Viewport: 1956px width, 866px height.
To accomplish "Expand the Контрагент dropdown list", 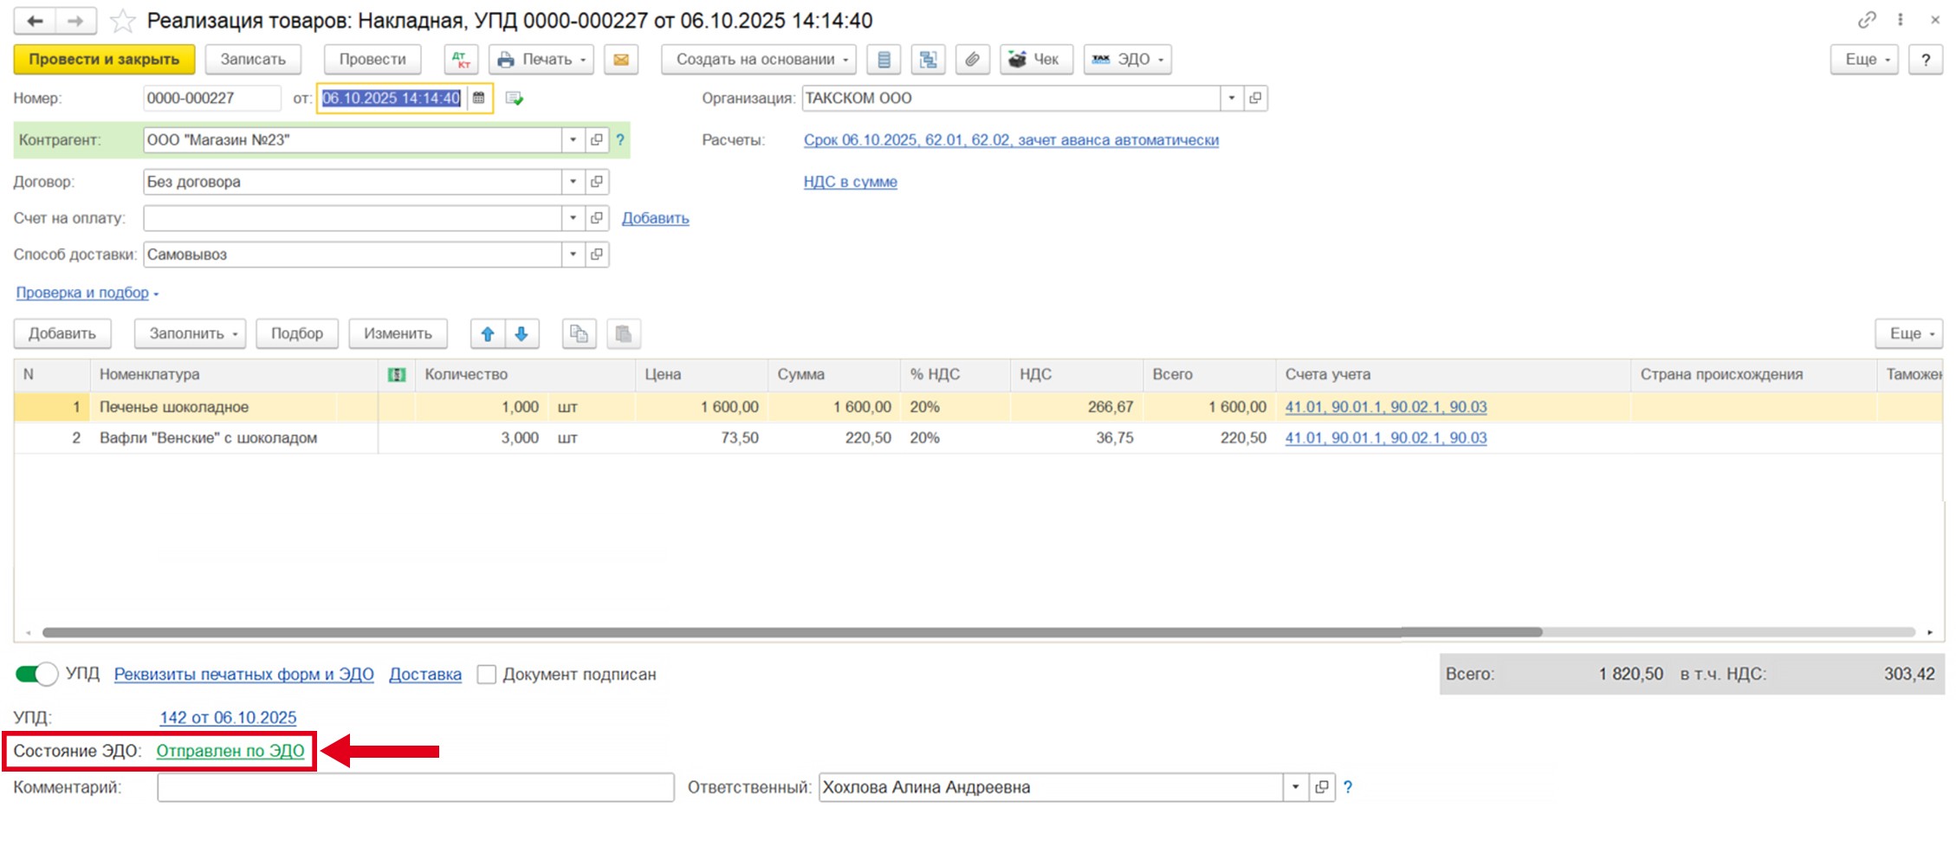I will (573, 140).
